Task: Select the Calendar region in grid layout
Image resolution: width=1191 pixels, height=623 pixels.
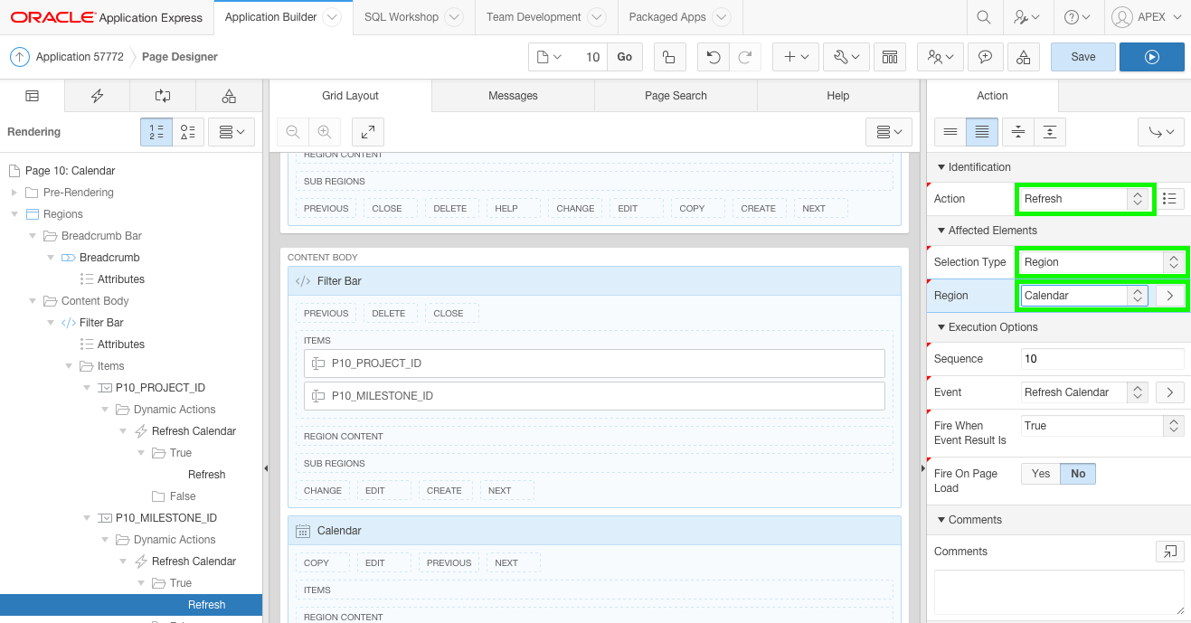Action: (x=595, y=531)
